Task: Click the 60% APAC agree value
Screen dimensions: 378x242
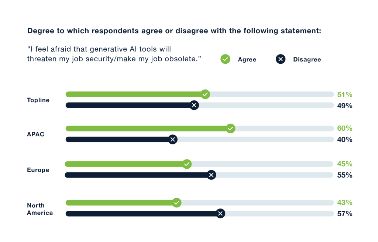Action: tap(345, 129)
